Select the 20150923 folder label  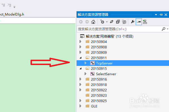coord(99,96)
